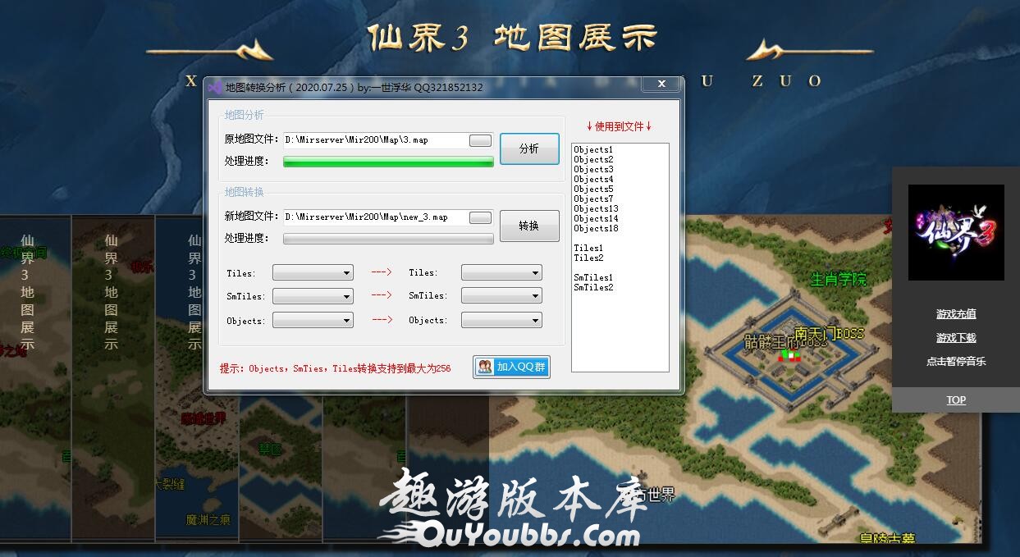Select Objects13 in the used files list
Screen dimensions: 1020x557
(596, 209)
